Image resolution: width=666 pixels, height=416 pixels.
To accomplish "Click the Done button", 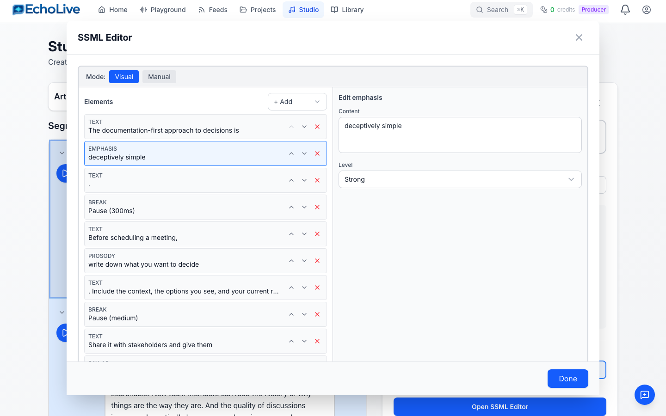I will pos(567,379).
